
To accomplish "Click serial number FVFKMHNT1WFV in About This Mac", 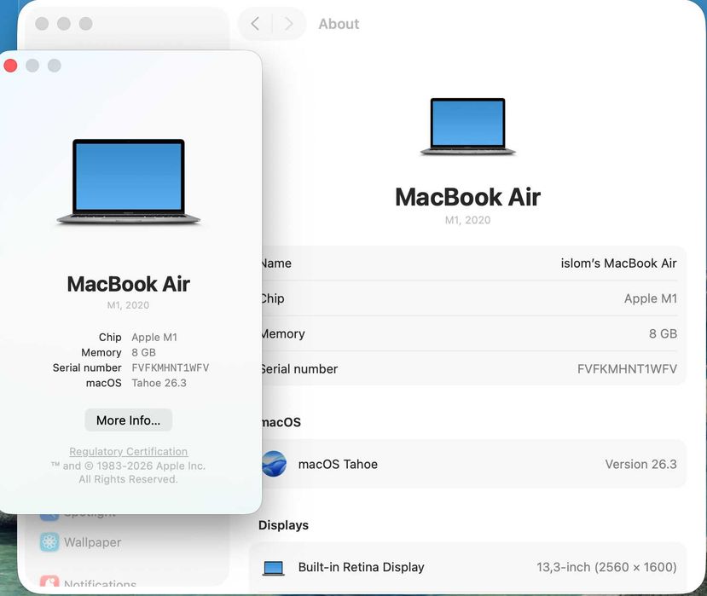I will pyautogui.click(x=171, y=367).
